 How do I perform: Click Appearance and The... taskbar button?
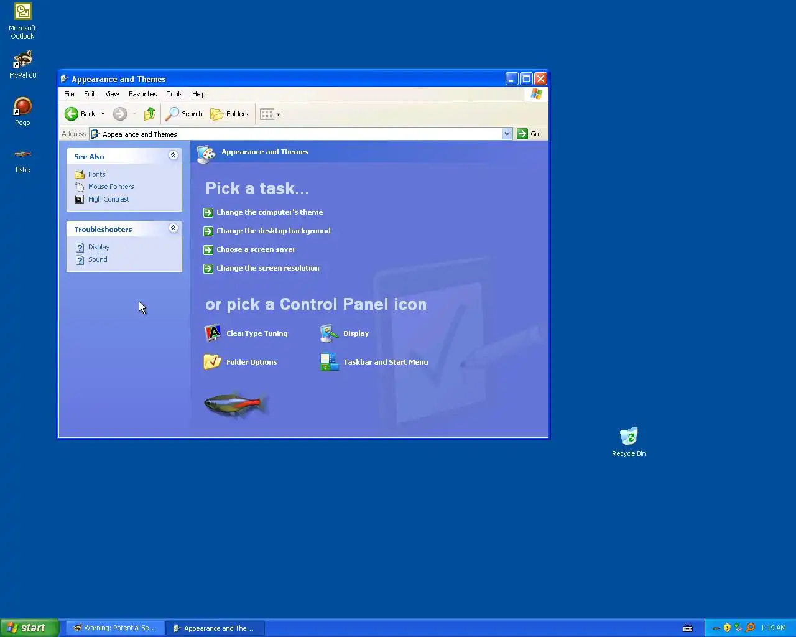(215, 628)
